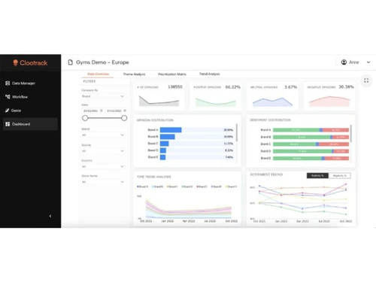Click the start date input field
376x282 pixels.
(x=90, y=111)
